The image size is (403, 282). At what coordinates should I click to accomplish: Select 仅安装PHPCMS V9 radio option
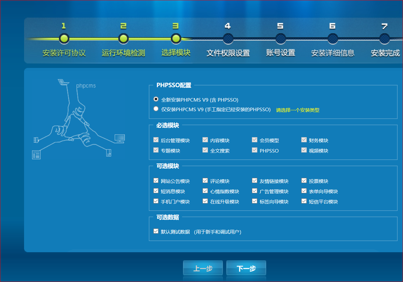[x=156, y=109]
